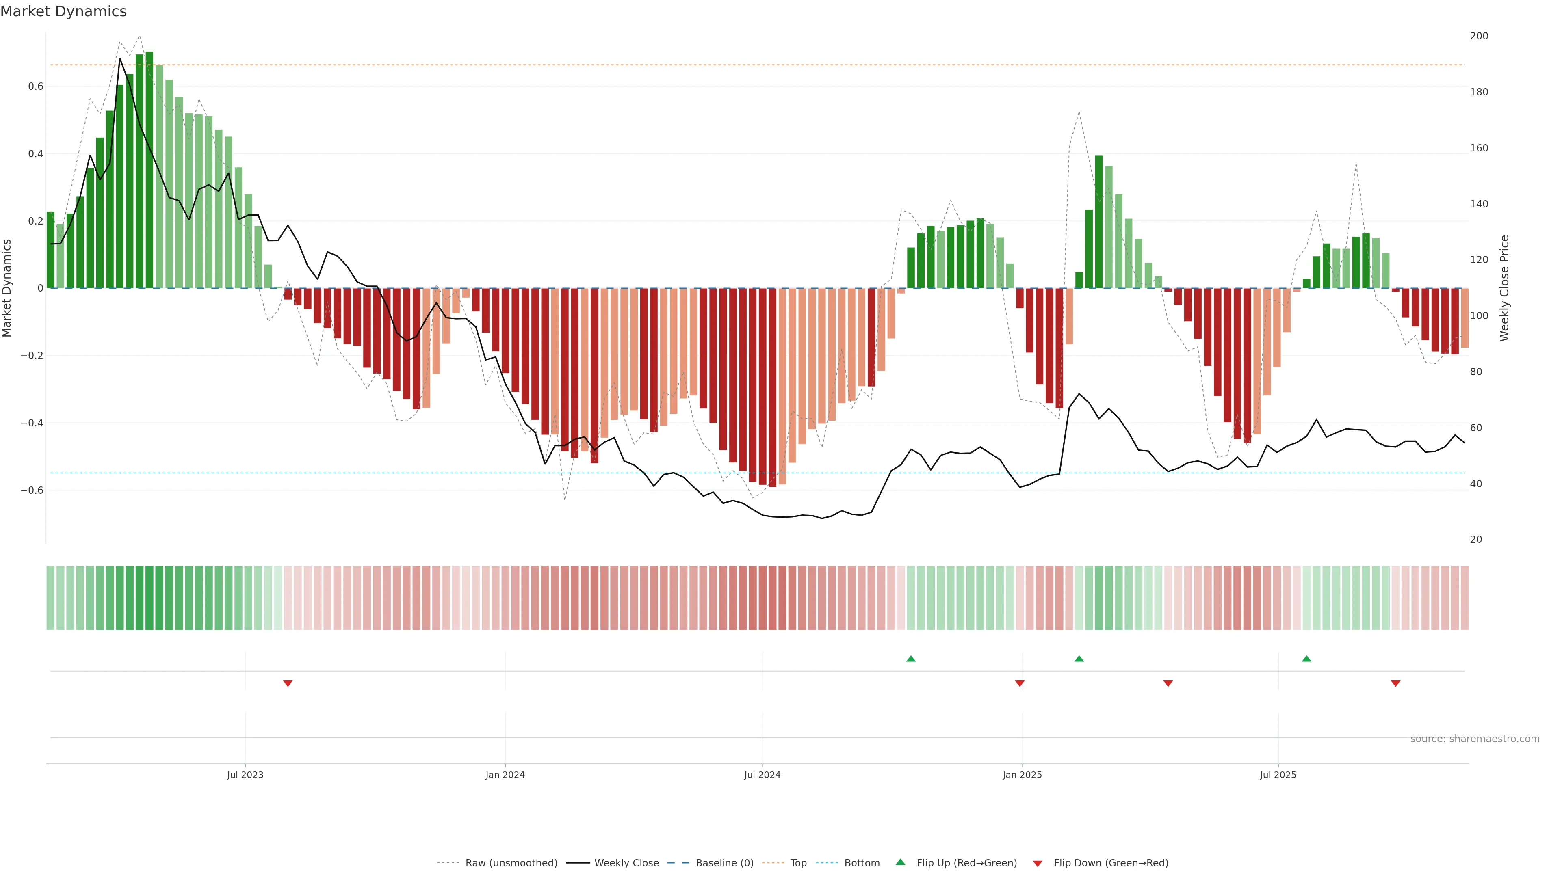Click the green triangle icon in the legend
Image resolution: width=1560 pixels, height=877 pixels.
[901, 862]
